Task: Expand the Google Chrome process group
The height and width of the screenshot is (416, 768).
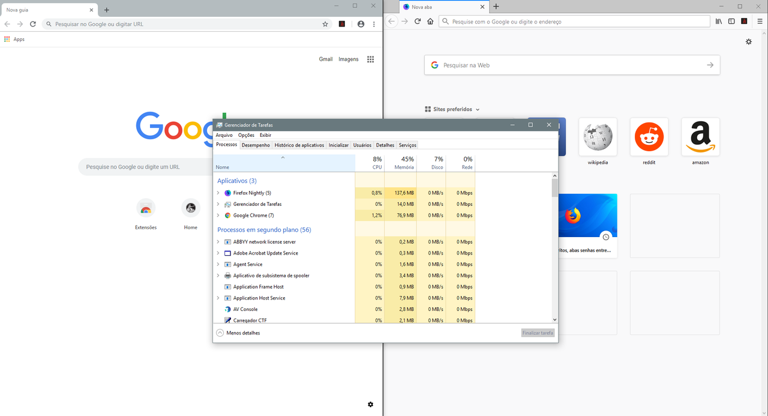Action: click(x=218, y=216)
